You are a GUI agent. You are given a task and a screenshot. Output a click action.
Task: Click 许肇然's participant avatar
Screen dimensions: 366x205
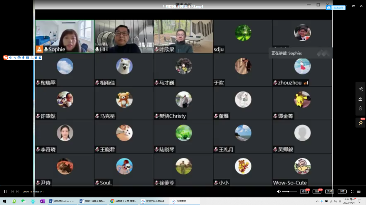pyautogui.click(x=65, y=99)
